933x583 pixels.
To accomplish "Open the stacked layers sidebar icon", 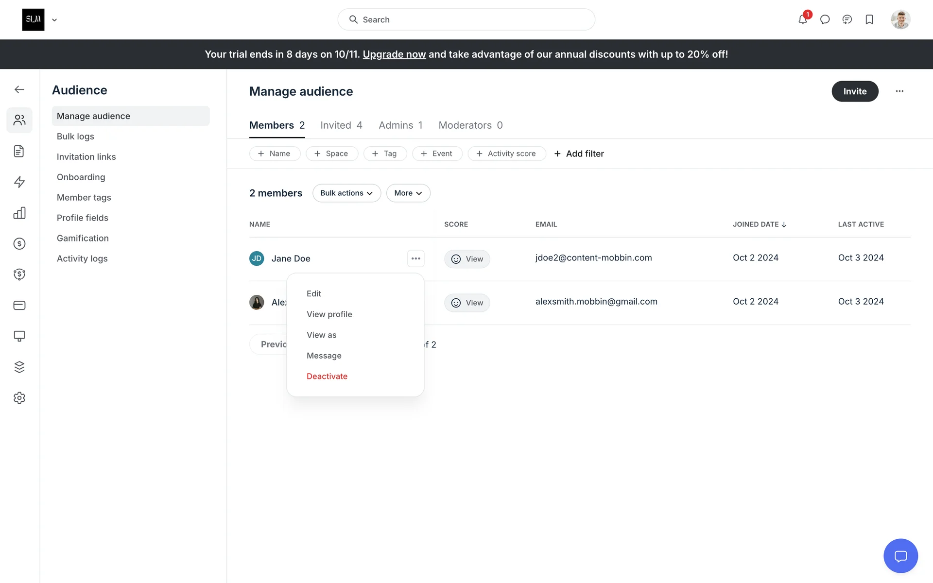I will pyautogui.click(x=19, y=367).
